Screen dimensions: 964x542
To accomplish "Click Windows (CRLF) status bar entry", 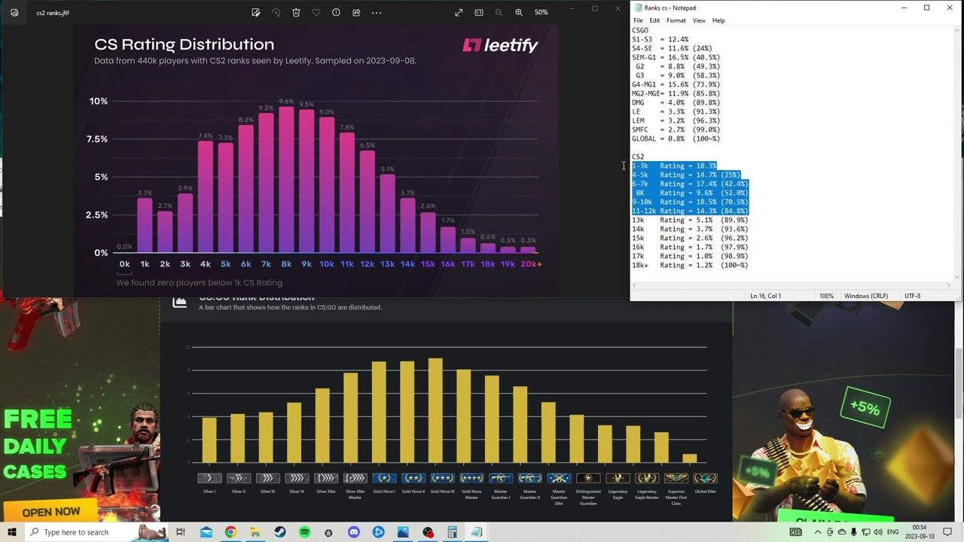I will [x=866, y=296].
